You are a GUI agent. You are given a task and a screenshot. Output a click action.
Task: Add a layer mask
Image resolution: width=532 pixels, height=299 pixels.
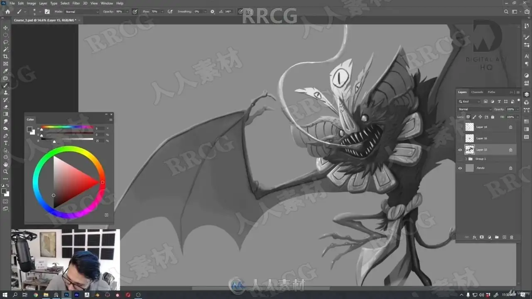click(x=482, y=237)
